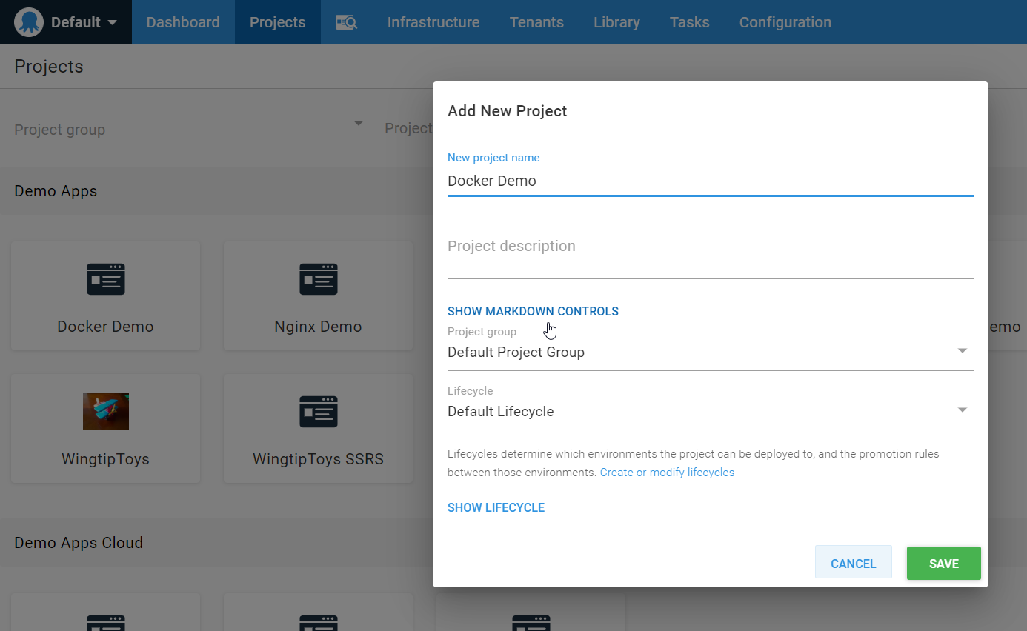The height and width of the screenshot is (631, 1027).
Task: Expand the Default space switcher dropdown
Action: pyautogui.click(x=112, y=22)
